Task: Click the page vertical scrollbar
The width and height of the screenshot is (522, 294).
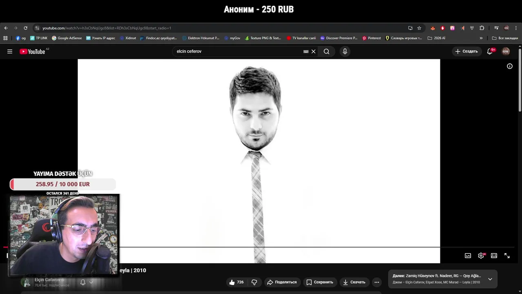Action: [x=520, y=80]
